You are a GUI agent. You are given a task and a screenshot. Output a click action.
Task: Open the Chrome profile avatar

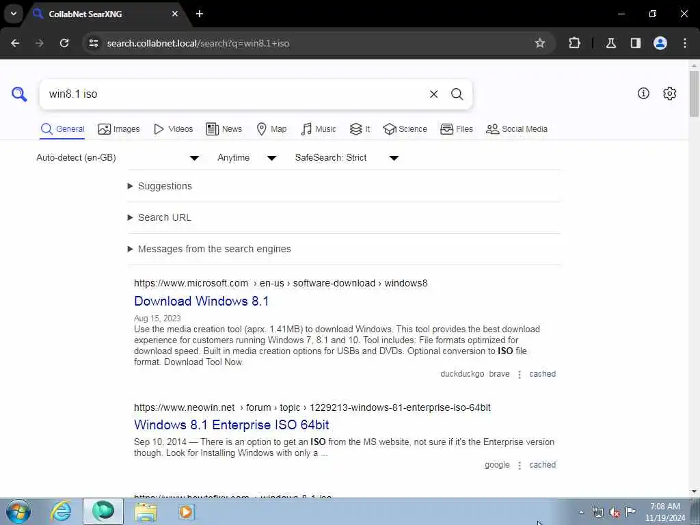[660, 43]
